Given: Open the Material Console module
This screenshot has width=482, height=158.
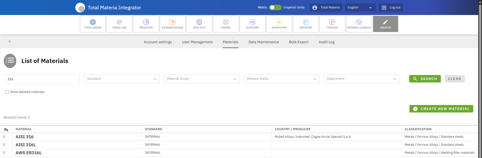Looking at the screenshot, I should tap(359, 24).
